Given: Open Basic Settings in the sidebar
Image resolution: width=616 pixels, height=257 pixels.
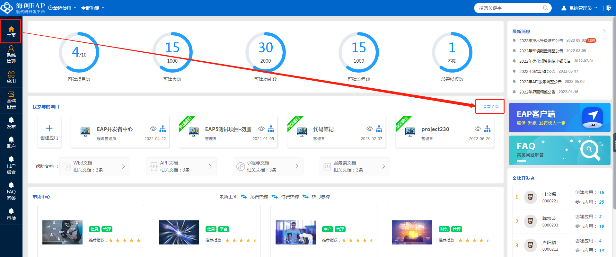Looking at the screenshot, I should (x=11, y=100).
